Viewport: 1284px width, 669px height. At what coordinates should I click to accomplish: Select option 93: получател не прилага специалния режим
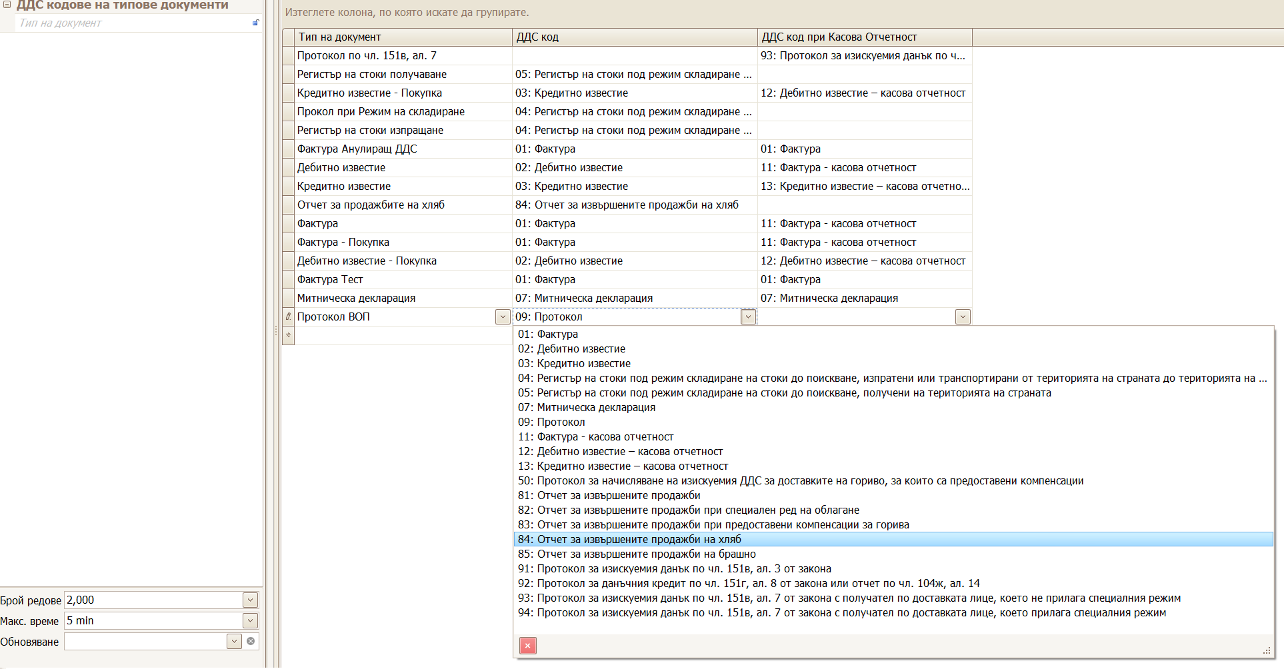coord(893,598)
